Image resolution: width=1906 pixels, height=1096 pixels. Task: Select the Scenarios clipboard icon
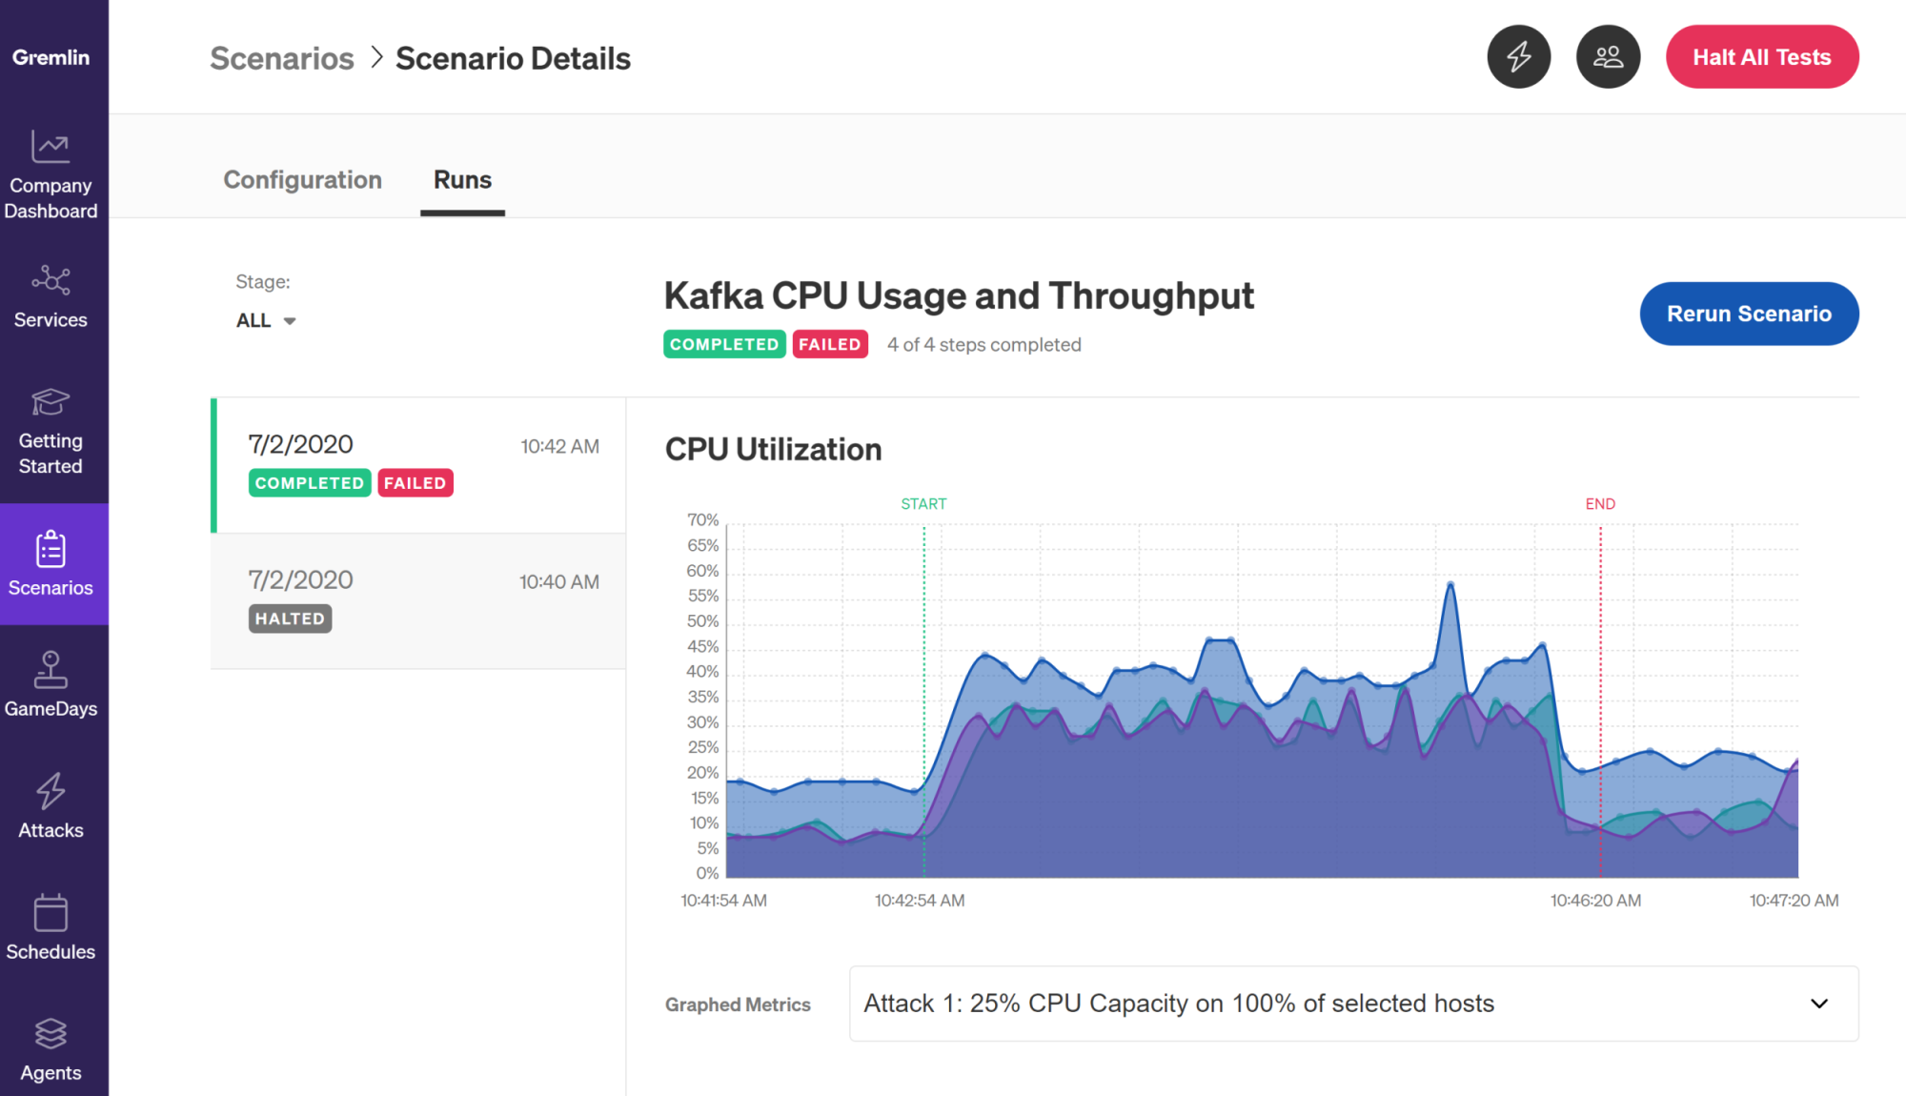(51, 549)
